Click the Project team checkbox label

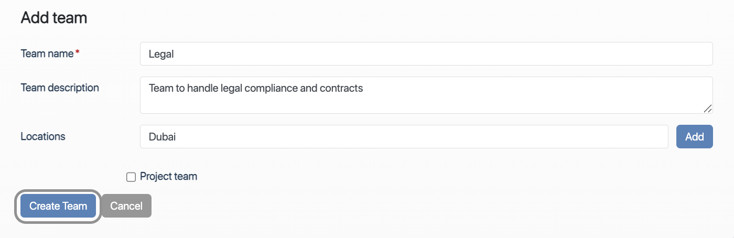(168, 177)
